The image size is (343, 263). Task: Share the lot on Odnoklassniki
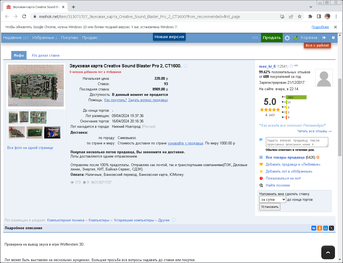pos(320,228)
